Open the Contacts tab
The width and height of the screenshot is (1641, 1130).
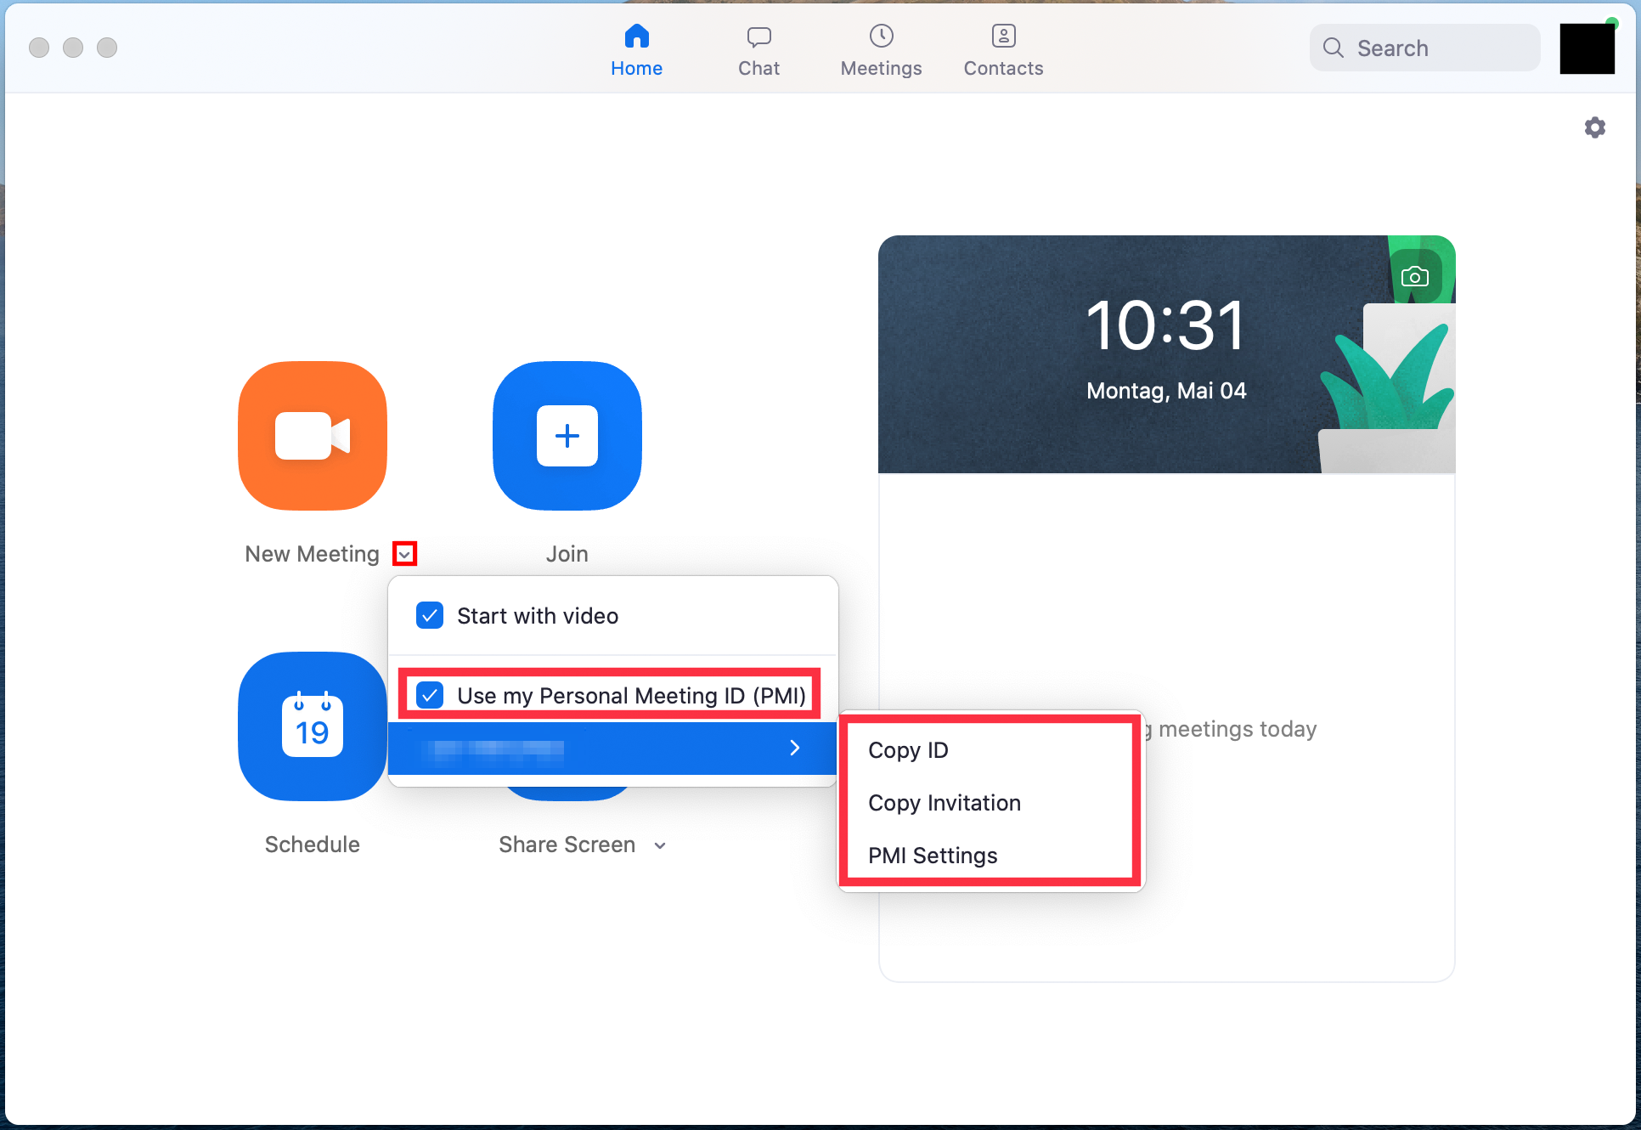[x=1003, y=51]
